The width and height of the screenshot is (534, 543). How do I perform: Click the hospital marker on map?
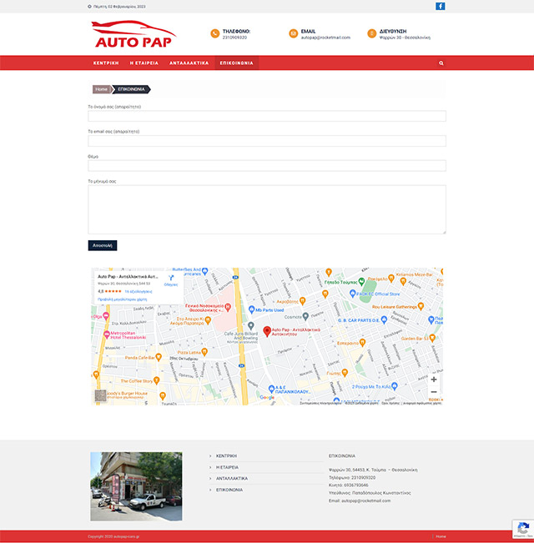pyautogui.click(x=228, y=307)
